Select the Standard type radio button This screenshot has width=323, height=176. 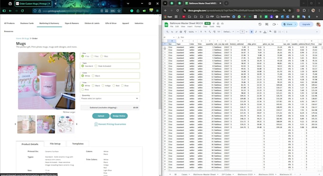coord(83,66)
